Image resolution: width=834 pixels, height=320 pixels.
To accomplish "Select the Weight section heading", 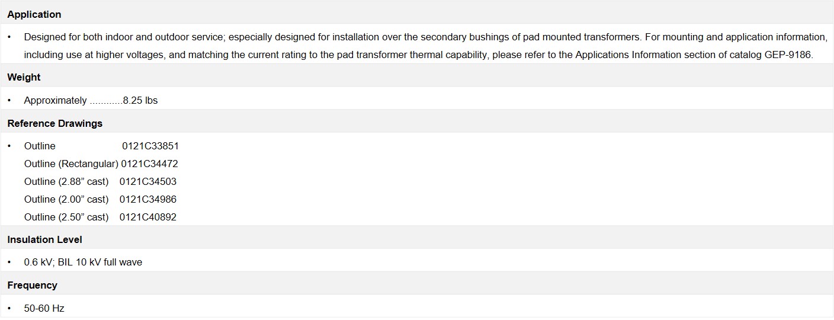I will click(24, 77).
